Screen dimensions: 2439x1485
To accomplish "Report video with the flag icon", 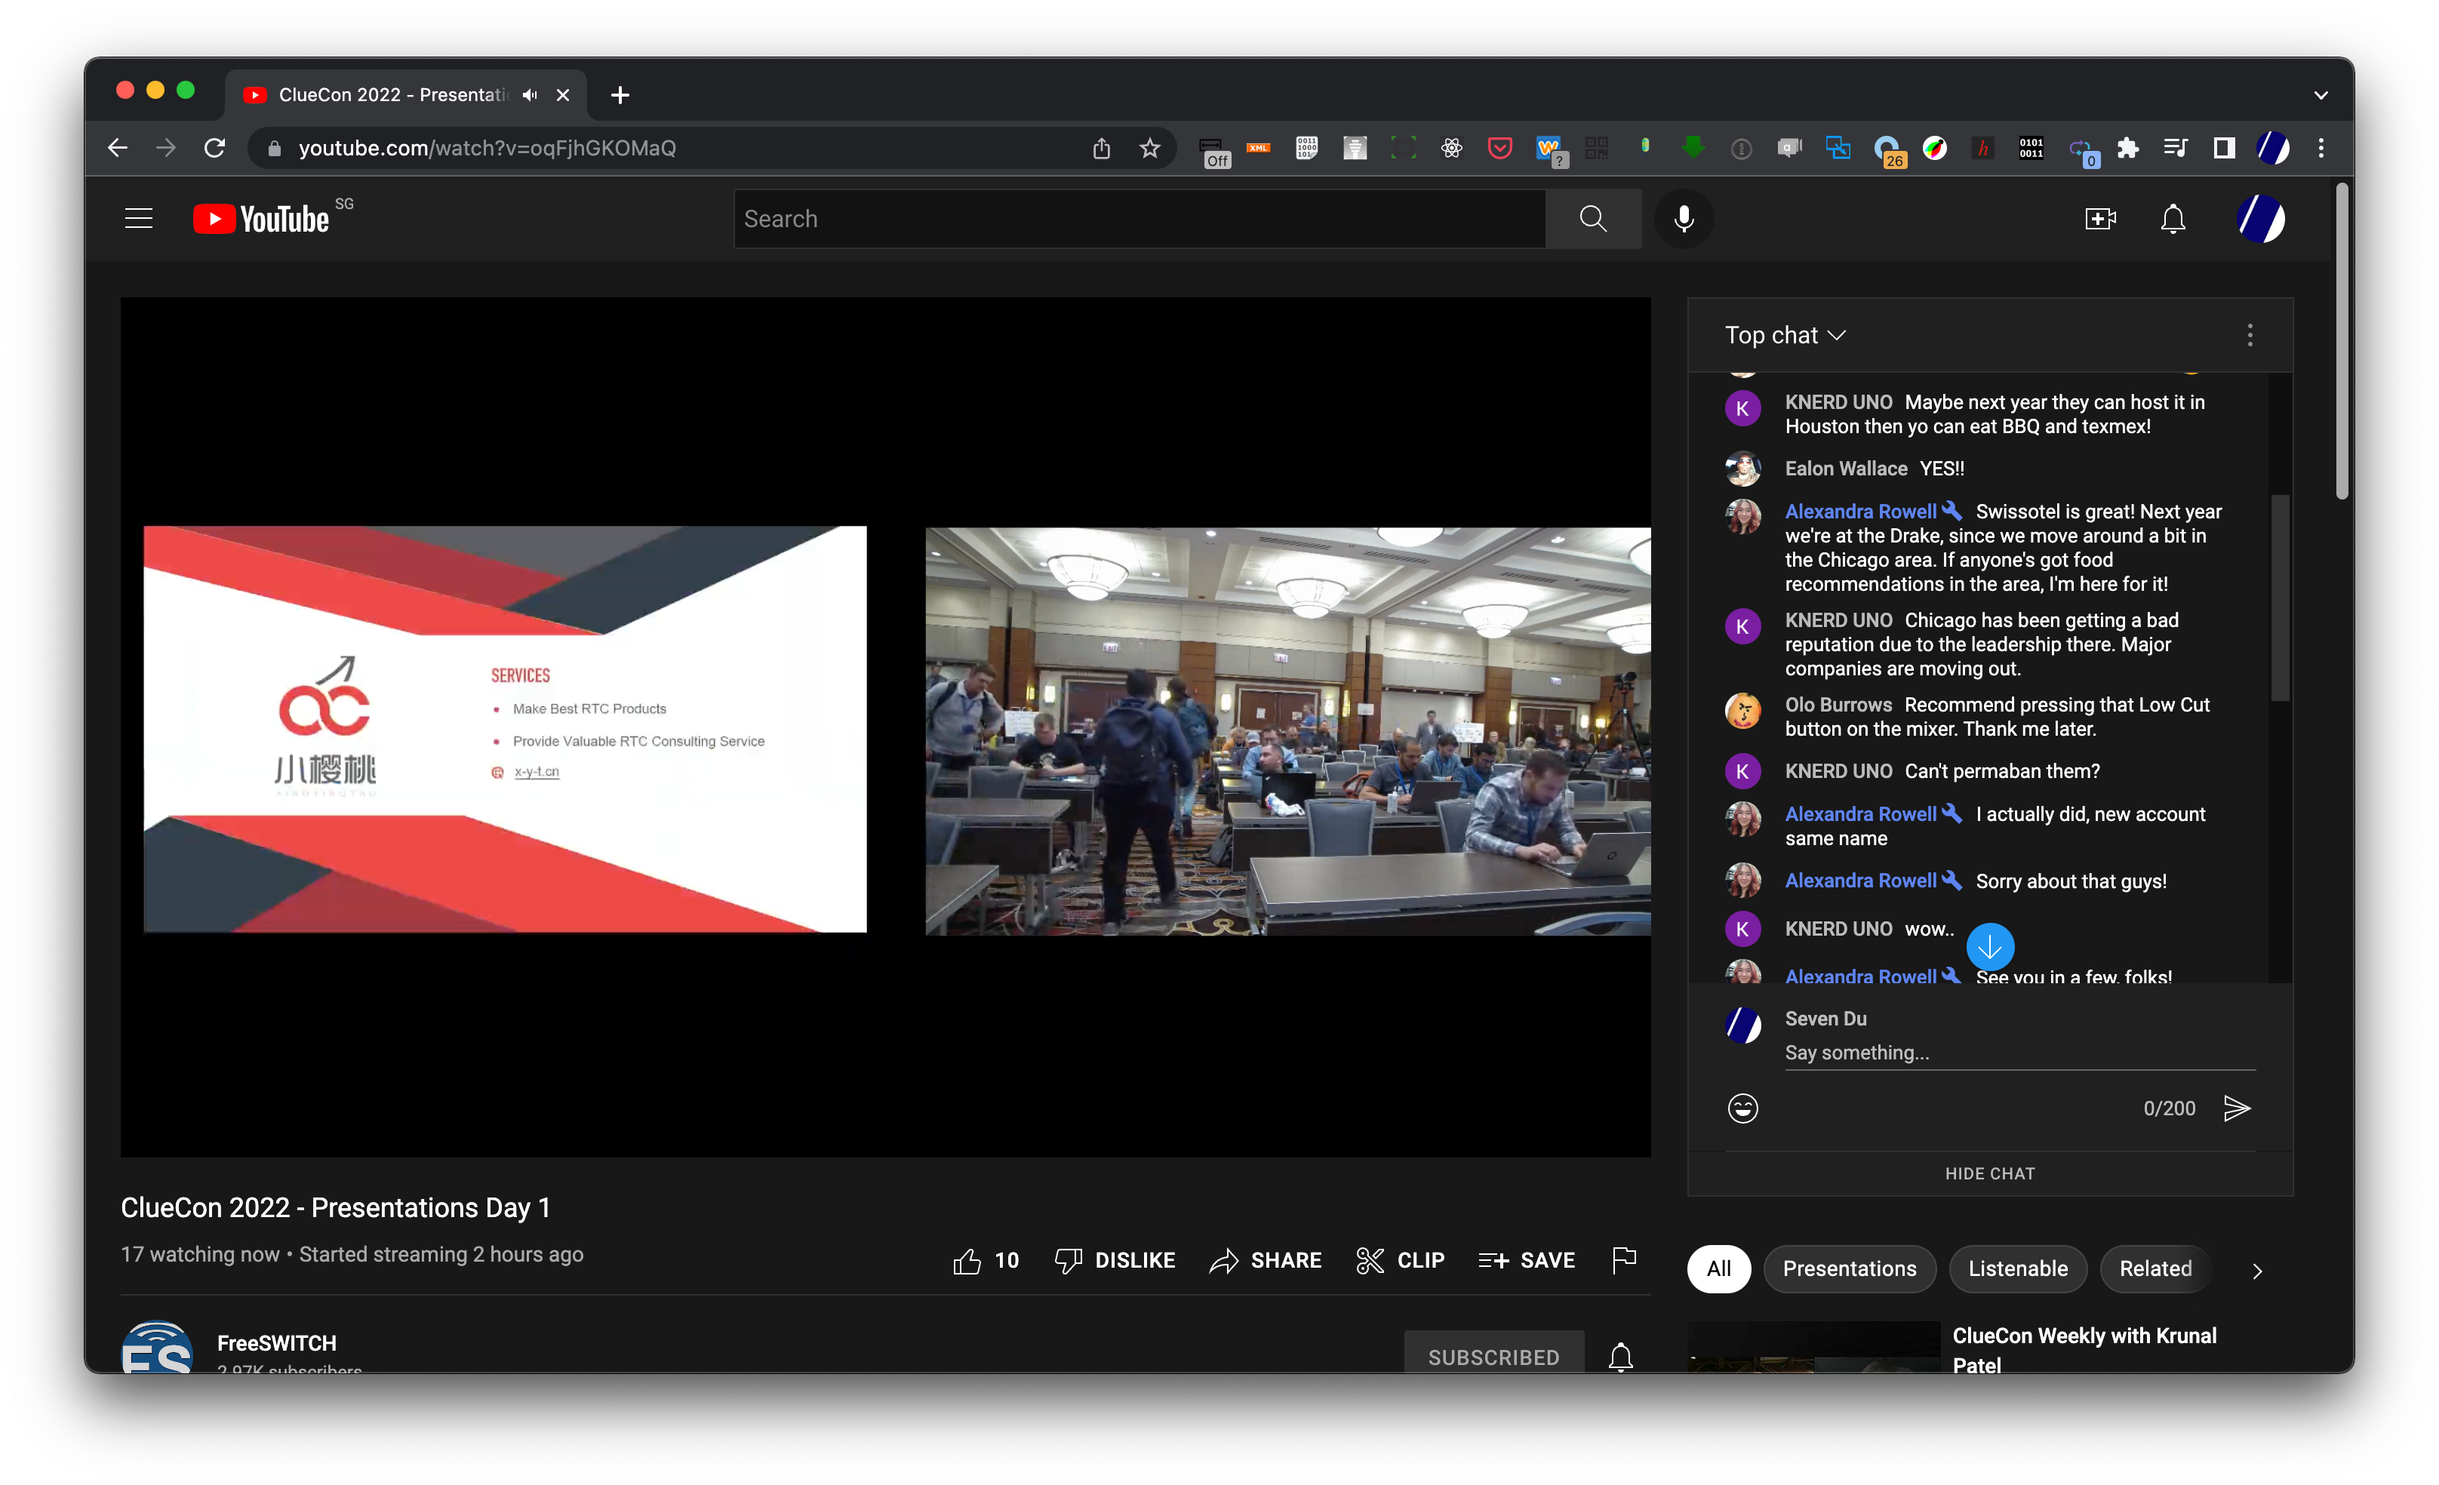I will point(1623,1260).
